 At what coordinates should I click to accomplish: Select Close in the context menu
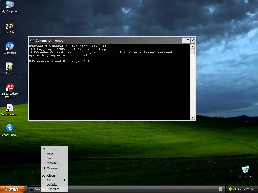pyautogui.click(x=54, y=176)
